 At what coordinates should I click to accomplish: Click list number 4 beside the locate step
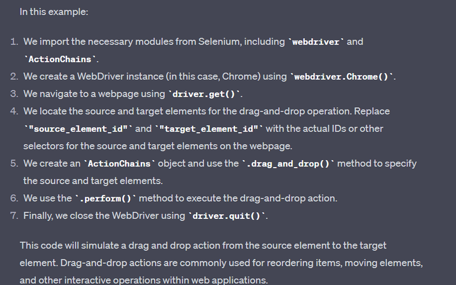coord(14,111)
